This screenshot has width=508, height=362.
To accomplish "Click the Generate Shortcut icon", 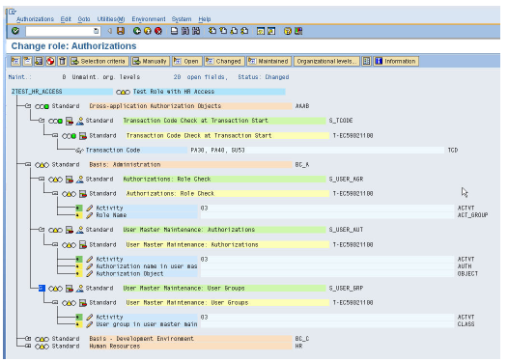I will (x=271, y=31).
